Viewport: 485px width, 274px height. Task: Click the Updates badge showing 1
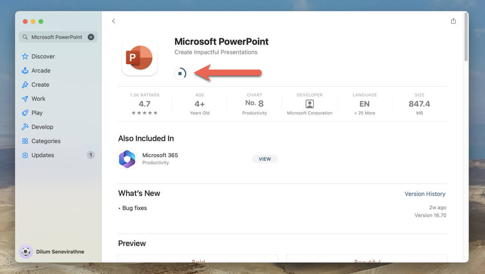point(90,155)
